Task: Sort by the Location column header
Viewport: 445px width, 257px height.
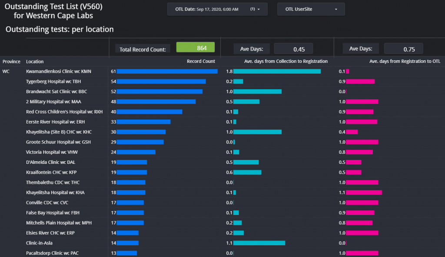Action: pyautogui.click(x=35, y=62)
